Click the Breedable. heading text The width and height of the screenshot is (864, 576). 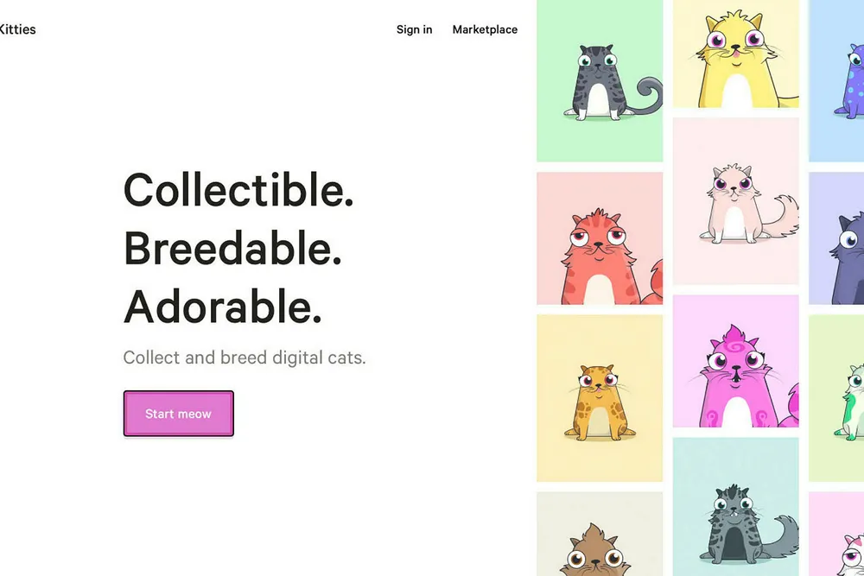click(232, 249)
